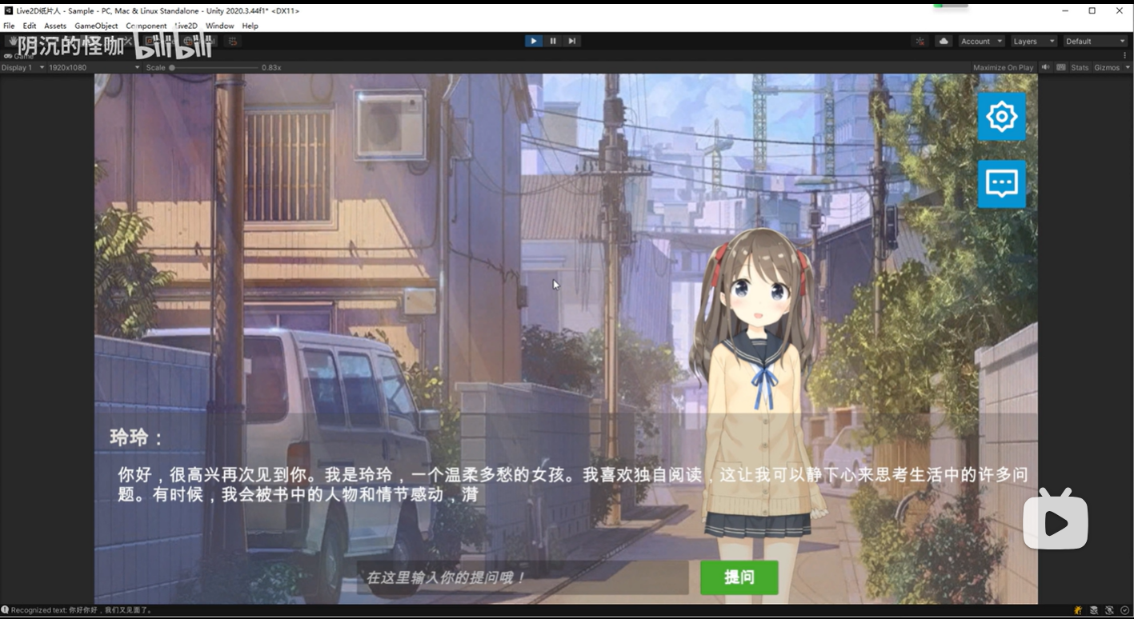Click the Plastic SCM services icon
Viewport: 1134px width, 619px height.
pos(920,41)
